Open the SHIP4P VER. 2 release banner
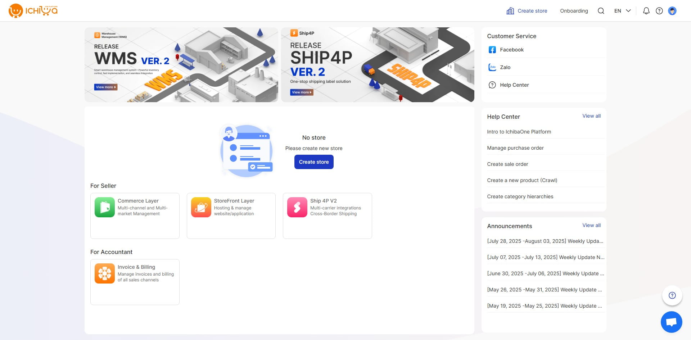The image size is (691, 340). point(378,65)
